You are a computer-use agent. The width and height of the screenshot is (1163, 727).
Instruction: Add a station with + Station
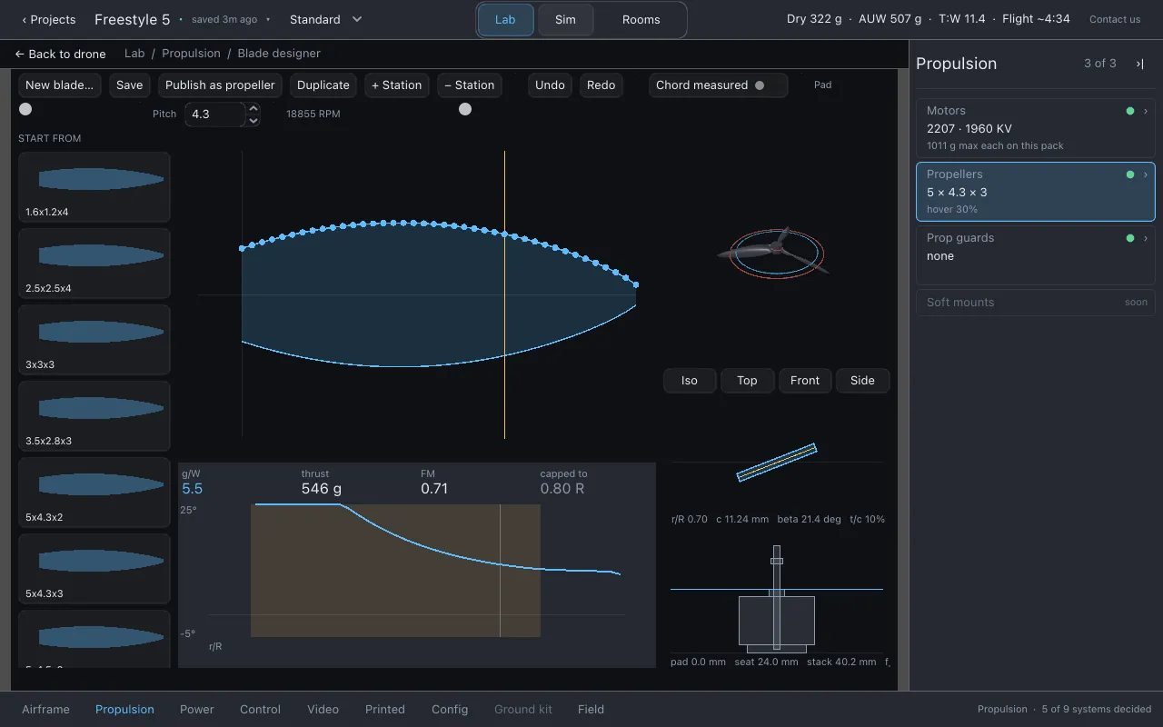click(x=397, y=85)
